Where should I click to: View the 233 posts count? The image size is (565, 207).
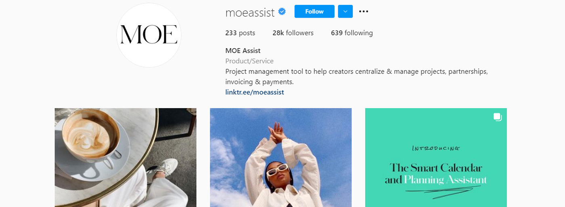240,33
